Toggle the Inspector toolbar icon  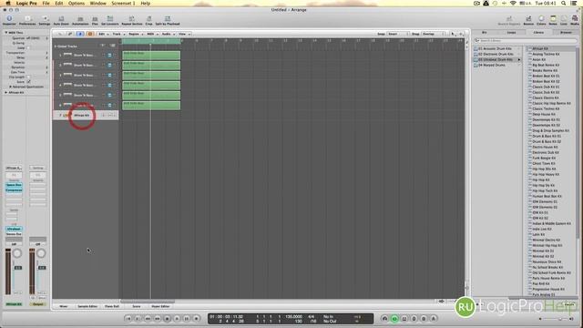9,20
